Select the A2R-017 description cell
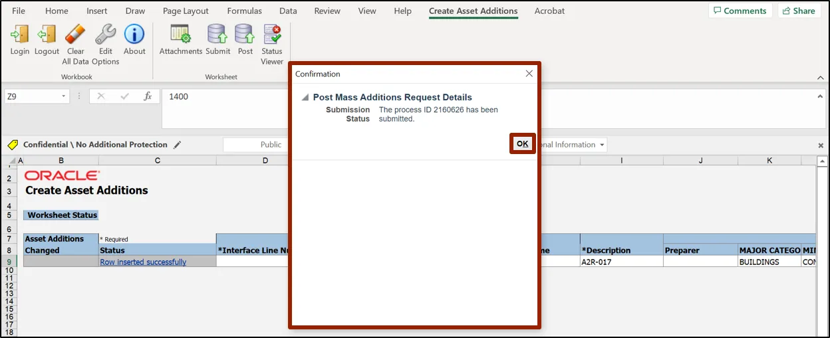The height and width of the screenshot is (338, 830). [621, 262]
